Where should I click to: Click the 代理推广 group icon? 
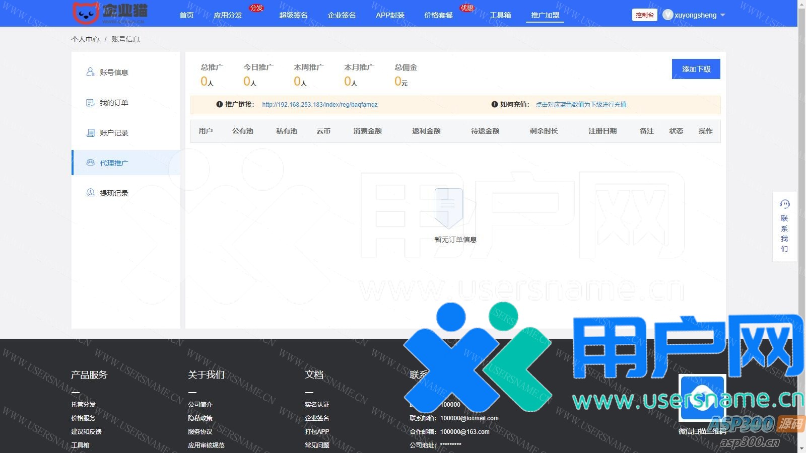pyautogui.click(x=90, y=163)
